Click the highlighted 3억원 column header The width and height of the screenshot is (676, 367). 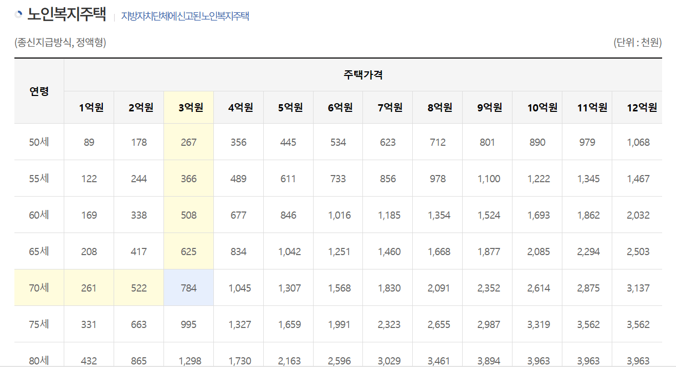188,107
